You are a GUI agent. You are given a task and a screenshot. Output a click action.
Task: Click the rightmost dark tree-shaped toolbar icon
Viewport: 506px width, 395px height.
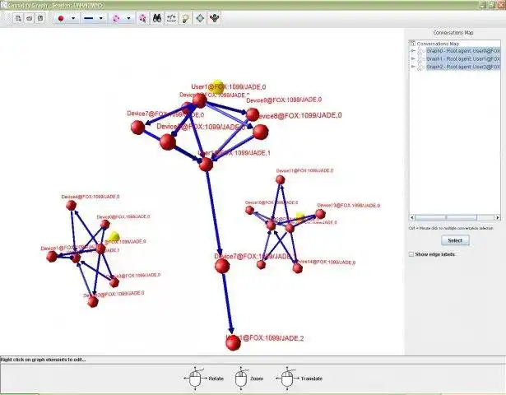click(214, 18)
